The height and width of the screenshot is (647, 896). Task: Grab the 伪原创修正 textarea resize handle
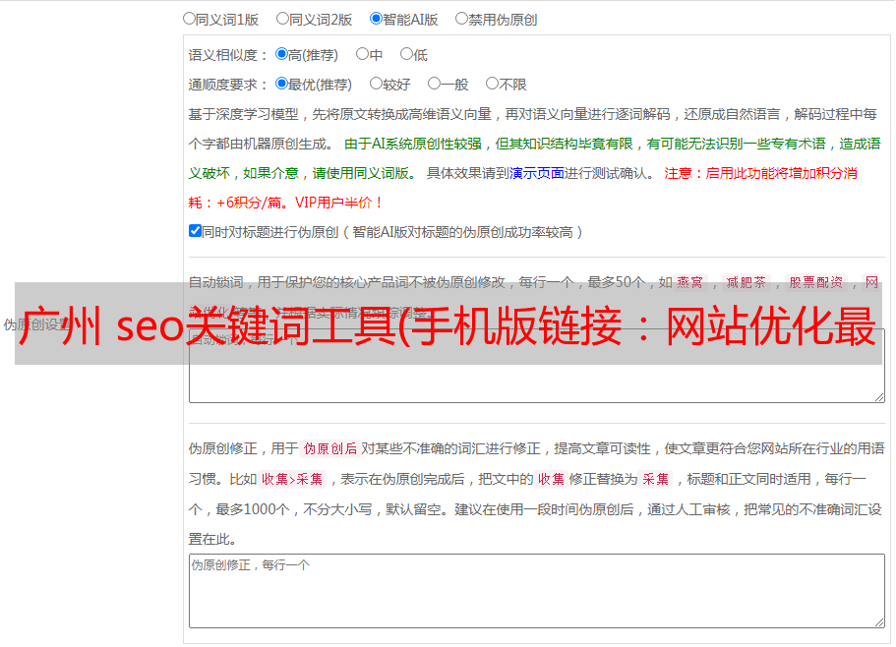click(879, 623)
